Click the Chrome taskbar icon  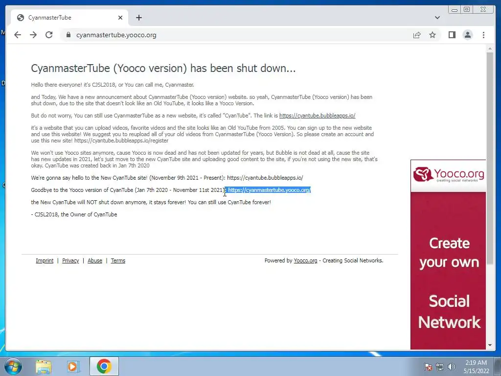tap(104, 366)
